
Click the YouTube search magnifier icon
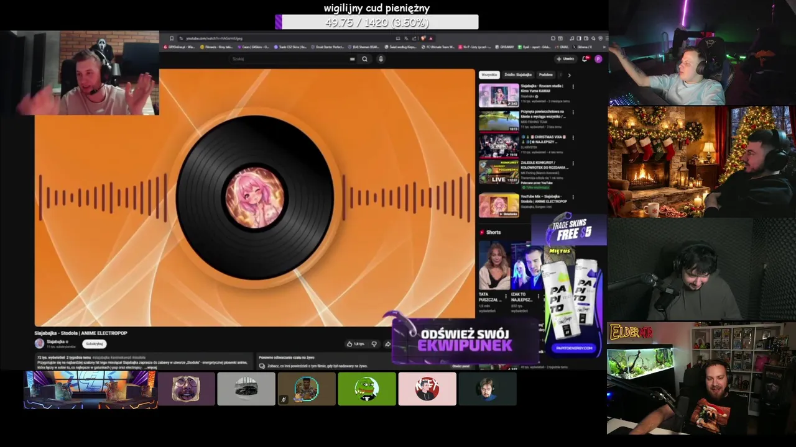[365, 59]
